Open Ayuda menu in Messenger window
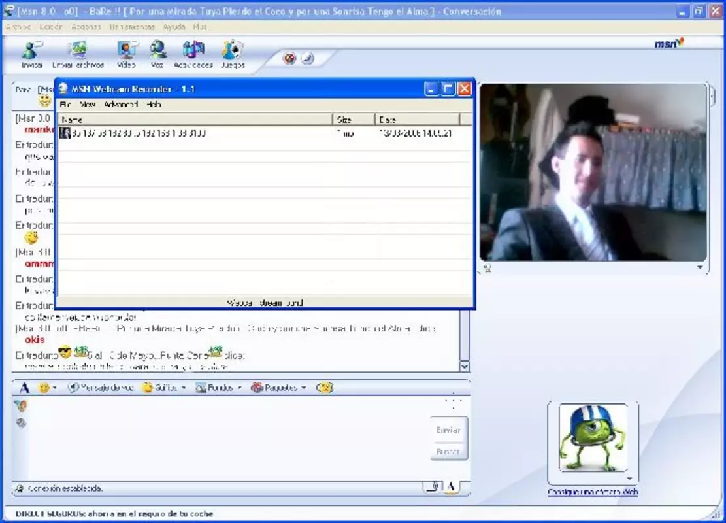This screenshot has width=726, height=523. [x=174, y=27]
